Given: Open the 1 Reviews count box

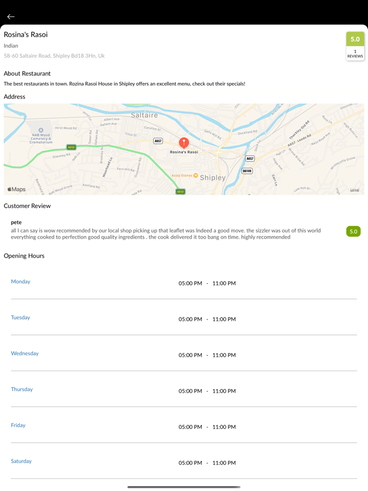Looking at the screenshot, I should 355,54.
